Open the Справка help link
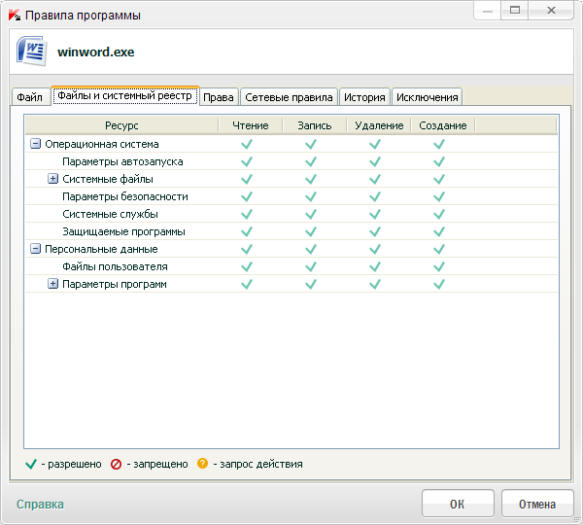The width and height of the screenshot is (583, 525). pos(40,504)
